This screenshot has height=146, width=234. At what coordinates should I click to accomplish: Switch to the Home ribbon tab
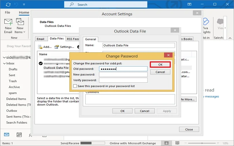24,13
